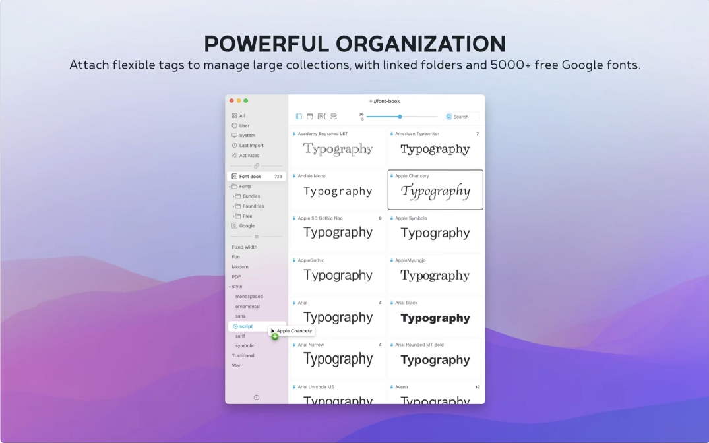Toggle the sidebar panel view icon
The image size is (709, 443).
[299, 117]
